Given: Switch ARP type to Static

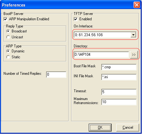Looking at the screenshot, I should [8, 57].
